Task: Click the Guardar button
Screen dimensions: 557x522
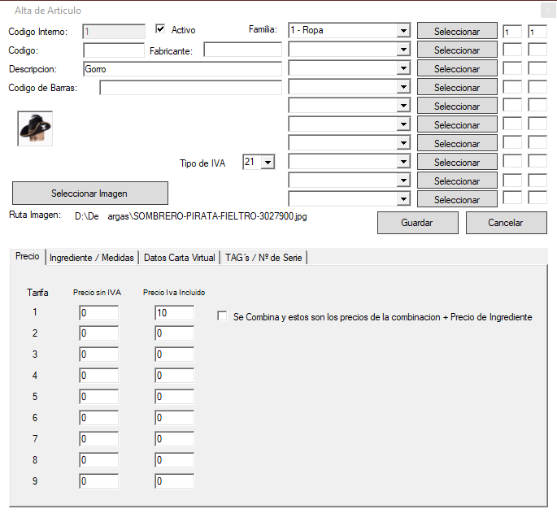Action: (x=418, y=223)
